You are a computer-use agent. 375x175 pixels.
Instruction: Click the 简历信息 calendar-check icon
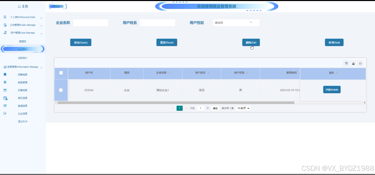pos(5,98)
